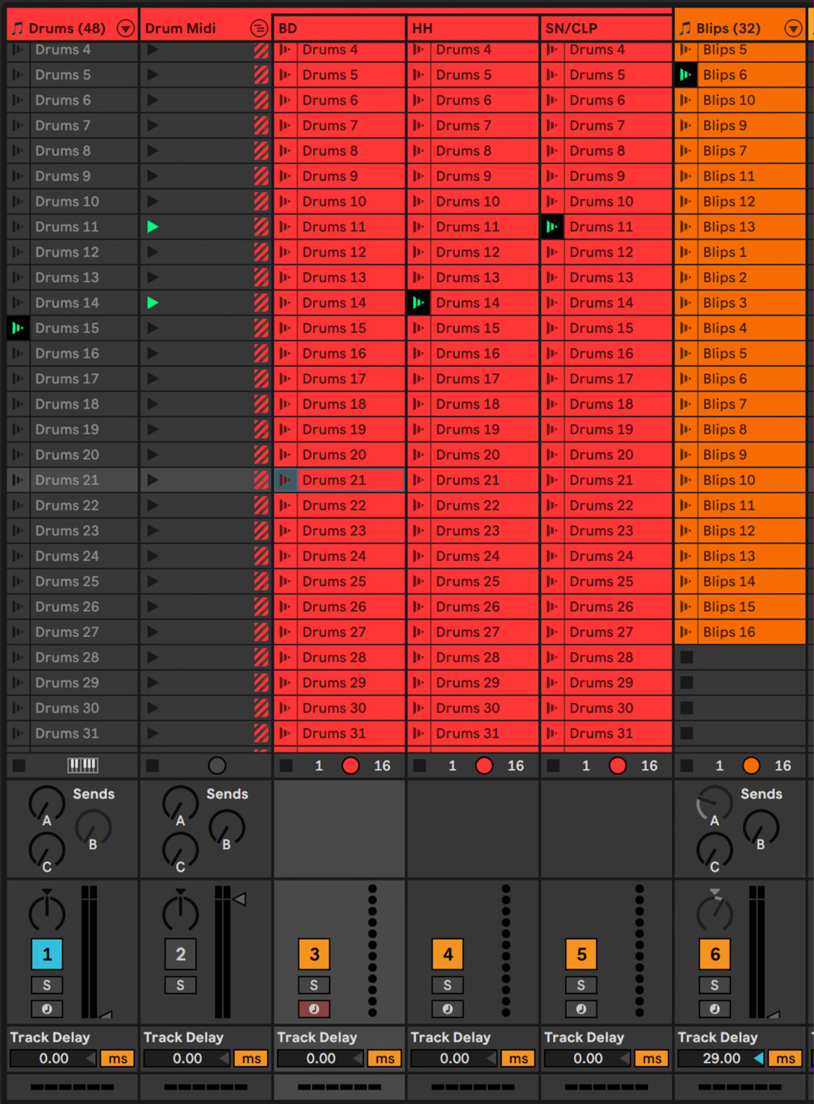Click the crossfade assign icon on BD track
The height and width of the screenshot is (1104, 814).
(x=314, y=1008)
